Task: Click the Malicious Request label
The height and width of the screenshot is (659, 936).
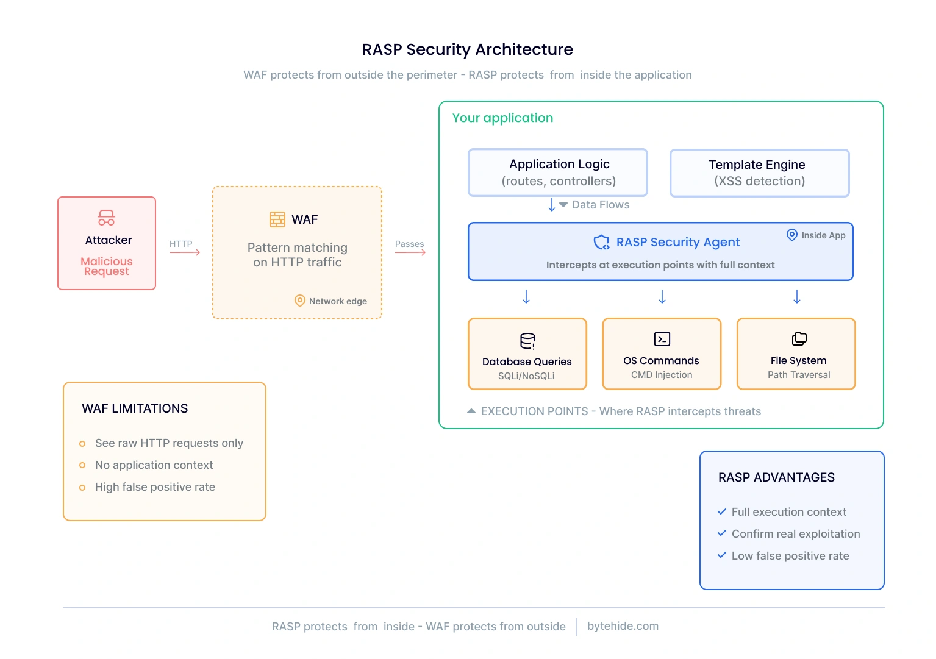Action: click(x=106, y=266)
